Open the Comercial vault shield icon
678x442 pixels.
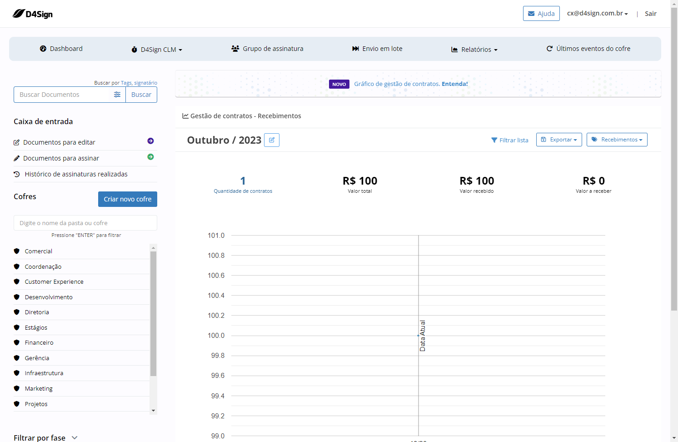17,251
